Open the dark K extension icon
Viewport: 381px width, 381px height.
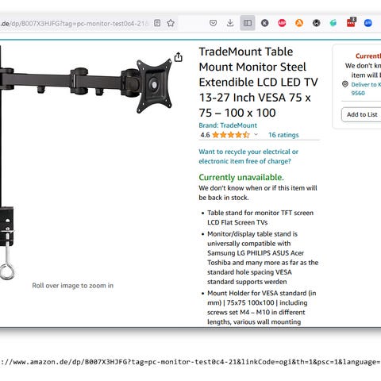click(265, 23)
